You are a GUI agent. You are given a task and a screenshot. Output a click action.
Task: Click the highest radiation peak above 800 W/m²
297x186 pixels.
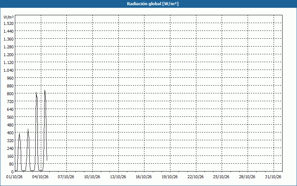pyautogui.click(x=45, y=90)
